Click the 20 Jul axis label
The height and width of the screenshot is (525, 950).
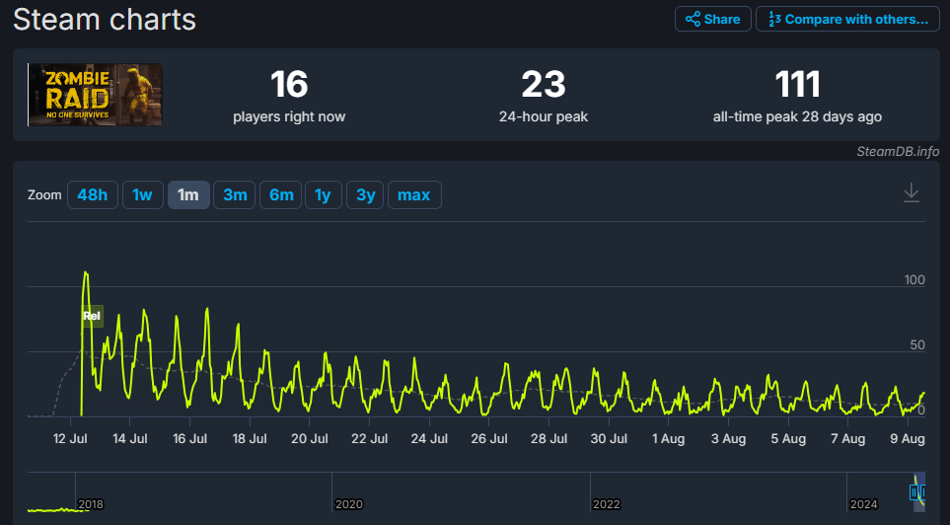(310, 438)
